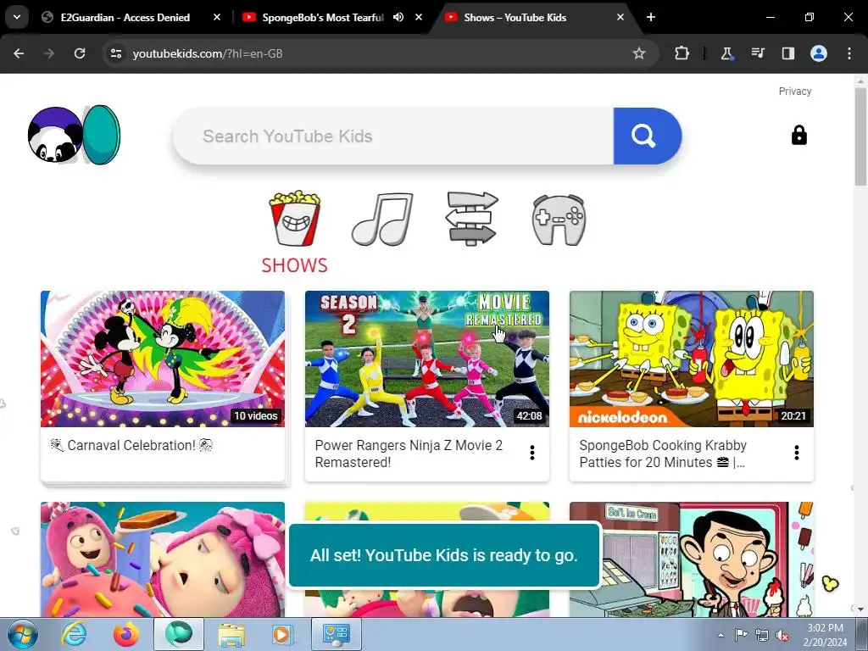Dismiss the All set! YouTube Kids toast

444,554
